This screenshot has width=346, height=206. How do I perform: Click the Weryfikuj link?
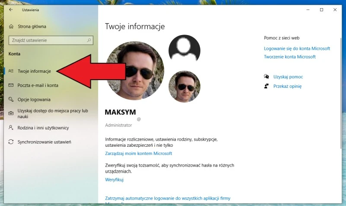(x=114, y=180)
